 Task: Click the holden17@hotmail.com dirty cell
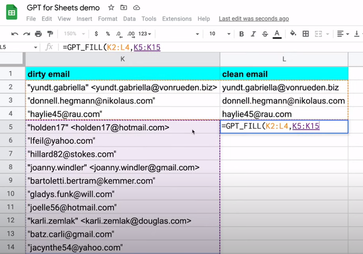[123, 127]
